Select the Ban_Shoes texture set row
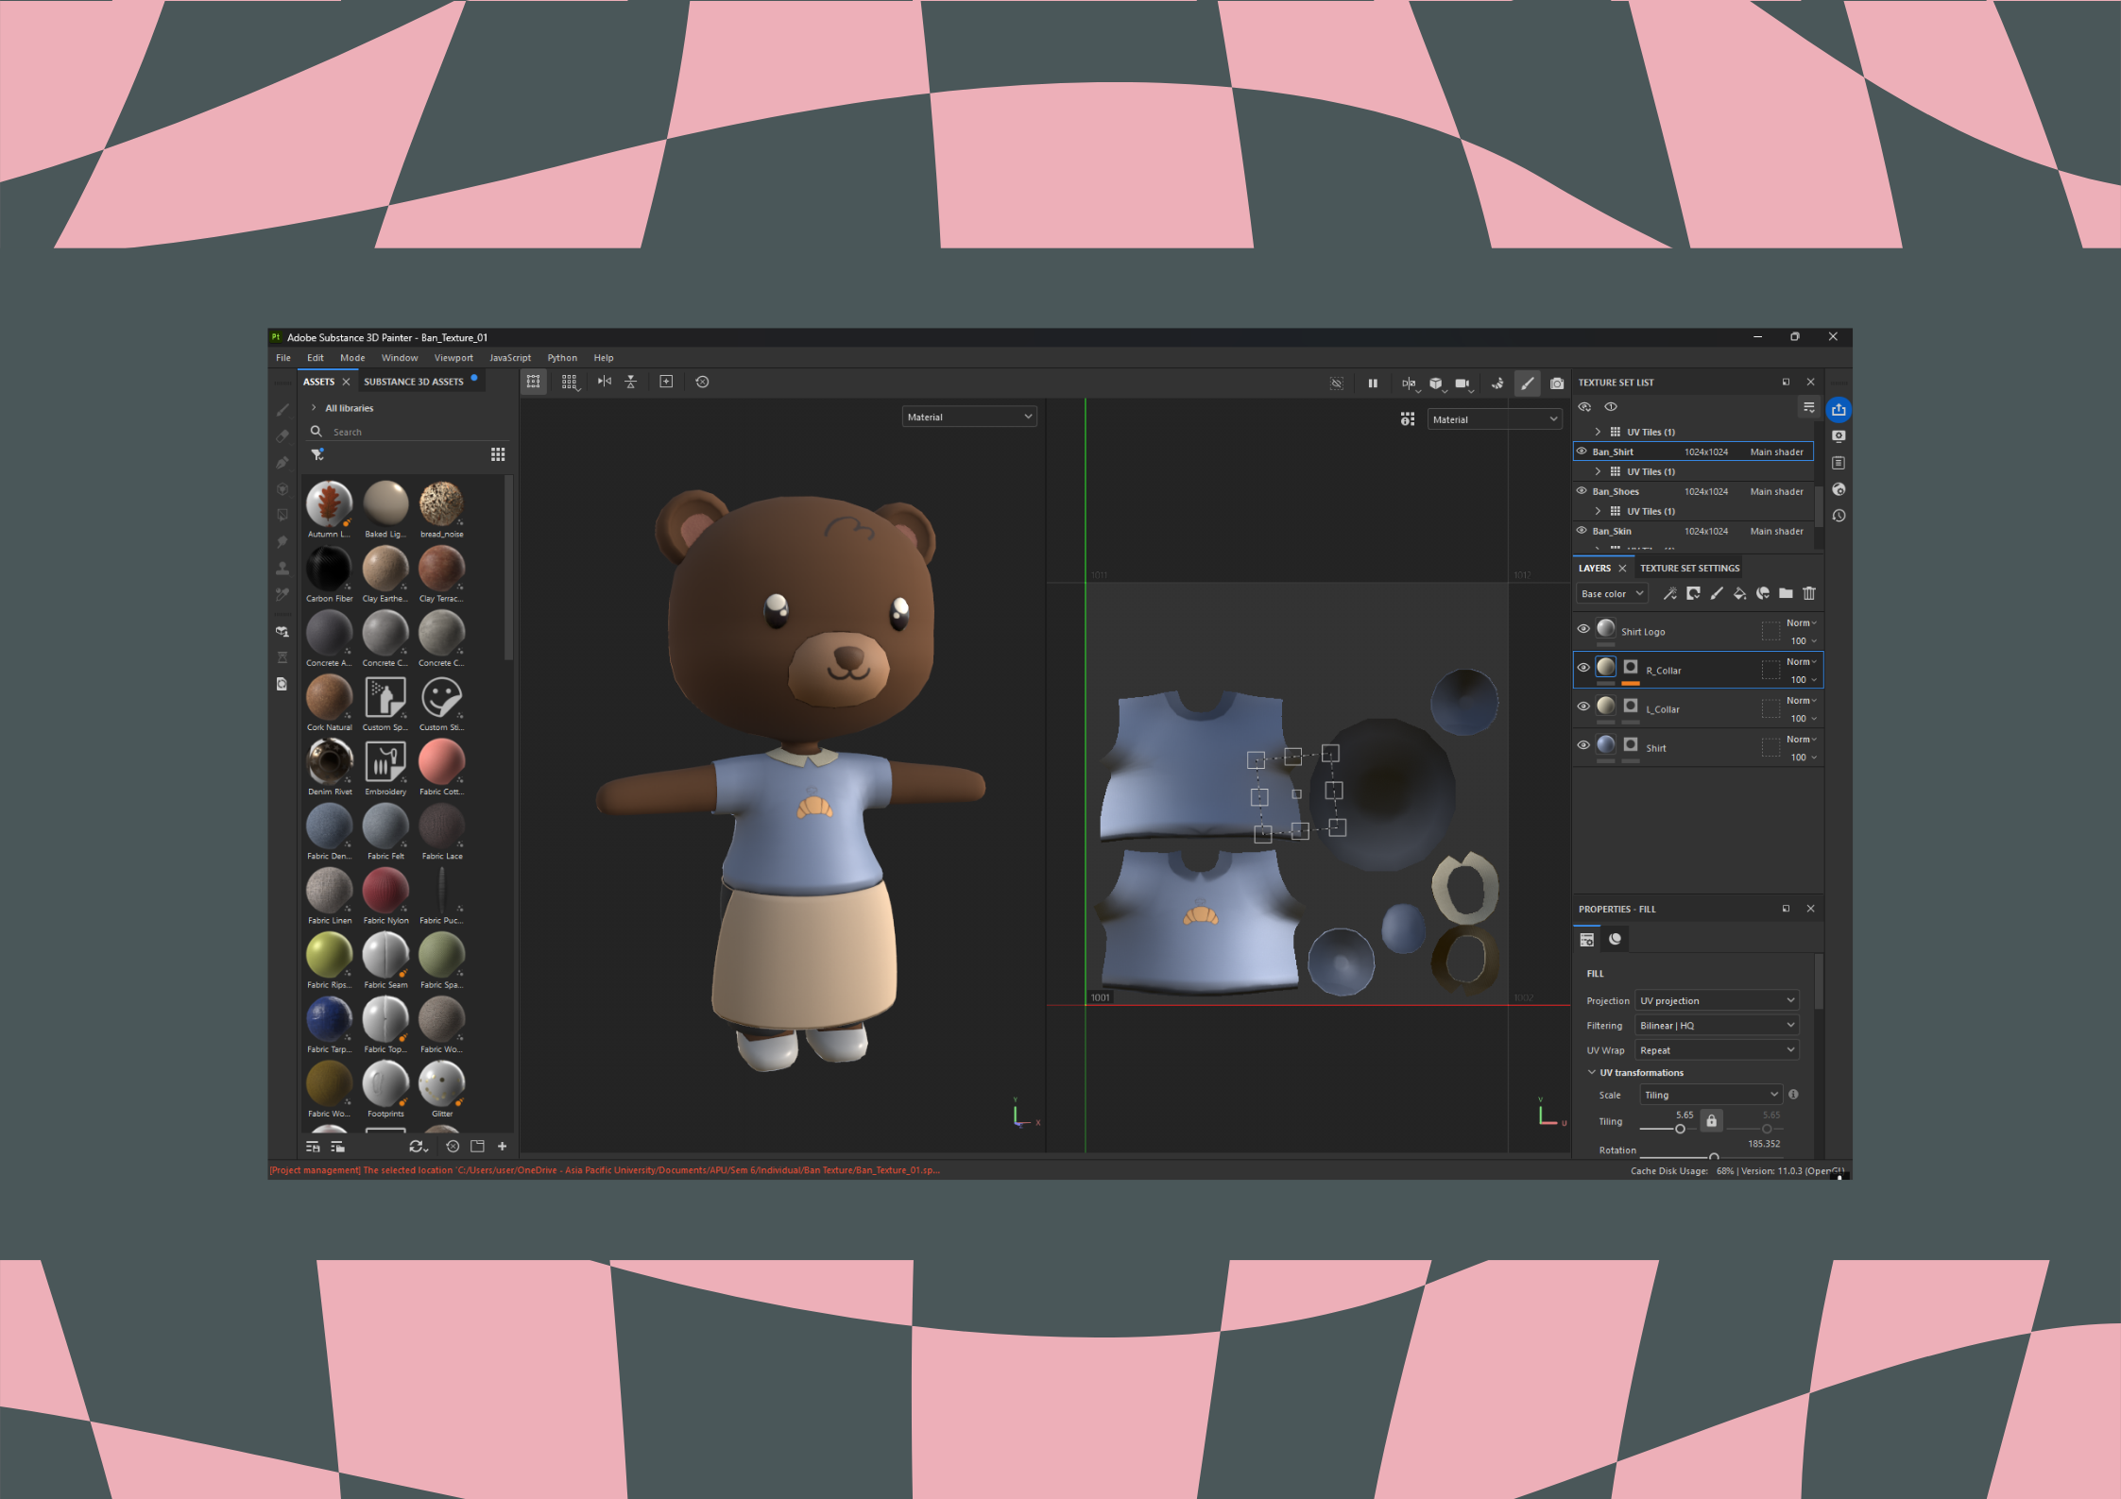Image resolution: width=2121 pixels, height=1499 pixels. (1693, 491)
